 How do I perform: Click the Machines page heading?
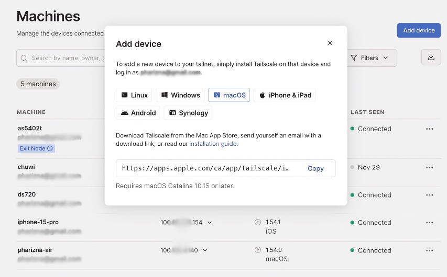[48, 16]
